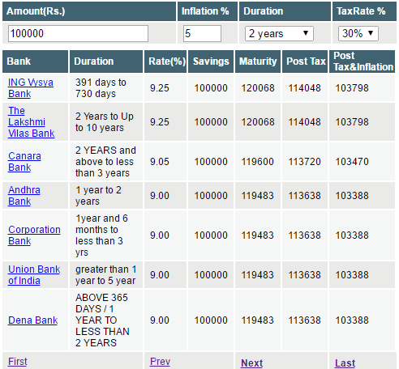Open the TaxRate dropdown showing 30%
This screenshot has width=399, height=369.
[x=358, y=34]
